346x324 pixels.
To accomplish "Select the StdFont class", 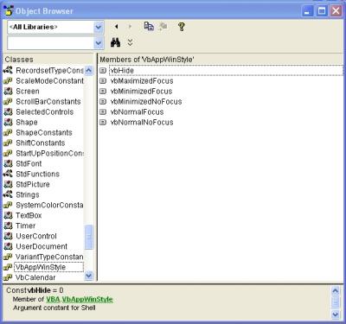I will point(29,163).
